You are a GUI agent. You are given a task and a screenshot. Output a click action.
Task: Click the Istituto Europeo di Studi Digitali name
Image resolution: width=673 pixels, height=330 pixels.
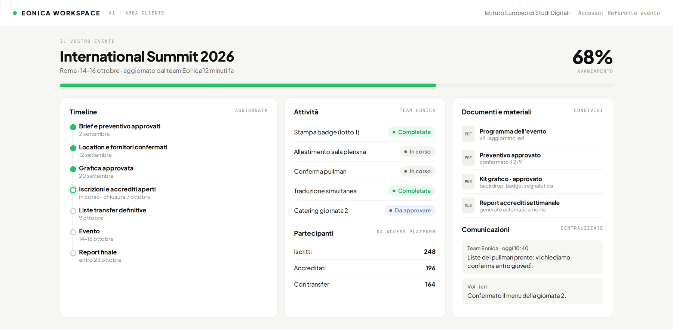click(x=527, y=13)
